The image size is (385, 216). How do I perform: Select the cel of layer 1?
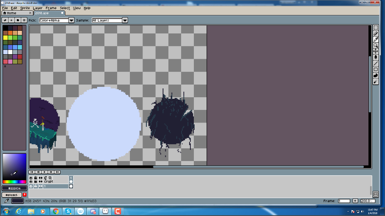71,186
